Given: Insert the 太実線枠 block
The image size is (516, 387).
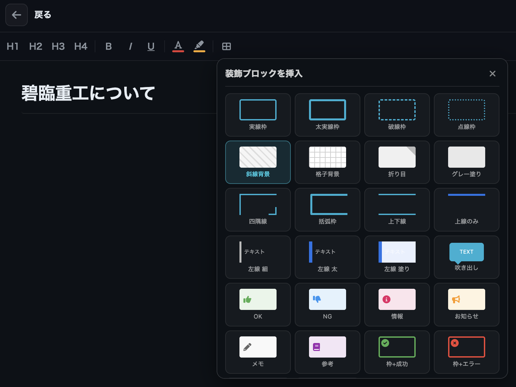Looking at the screenshot, I should pos(328,115).
